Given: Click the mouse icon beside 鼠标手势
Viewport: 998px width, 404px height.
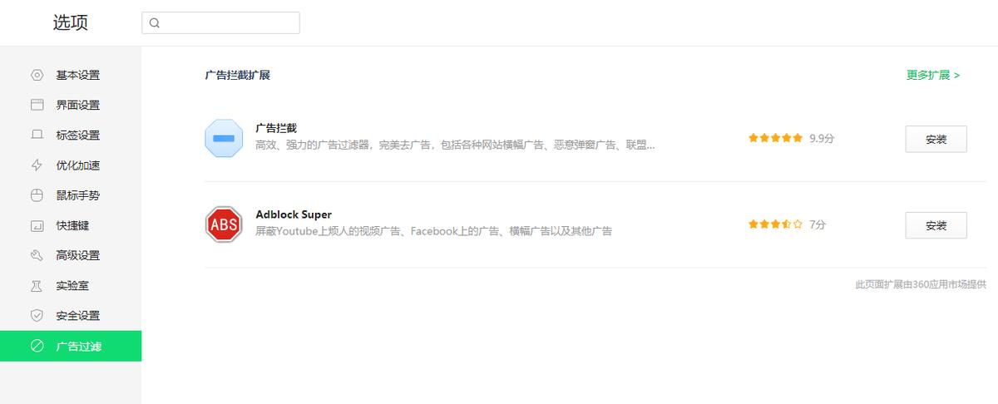Looking at the screenshot, I should coord(37,195).
